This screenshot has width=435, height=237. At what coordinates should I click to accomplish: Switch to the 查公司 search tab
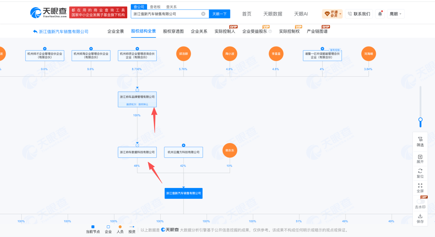coord(139,7)
